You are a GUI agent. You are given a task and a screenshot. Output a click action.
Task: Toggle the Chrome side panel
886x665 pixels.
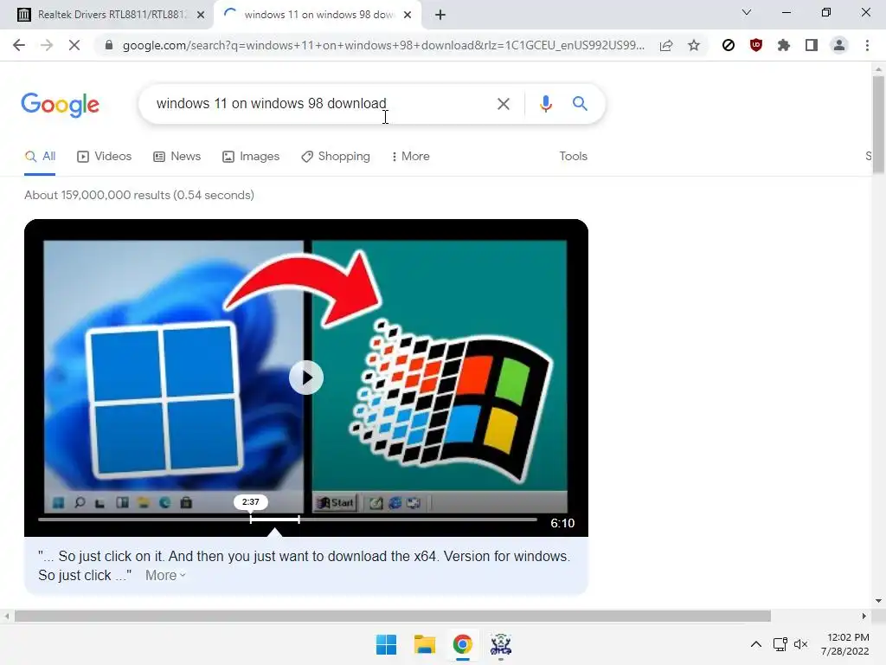[812, 45]
